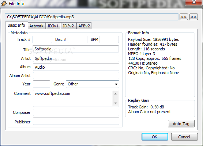Click the Disc # input field
The height and width of the screenshot is (146, 203).
78,39
